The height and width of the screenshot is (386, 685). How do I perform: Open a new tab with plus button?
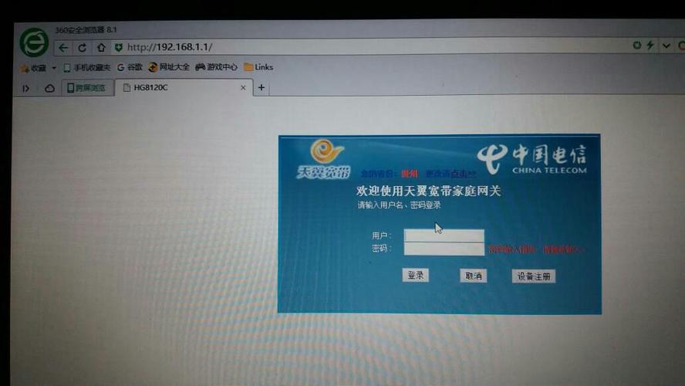coord(262,87)
